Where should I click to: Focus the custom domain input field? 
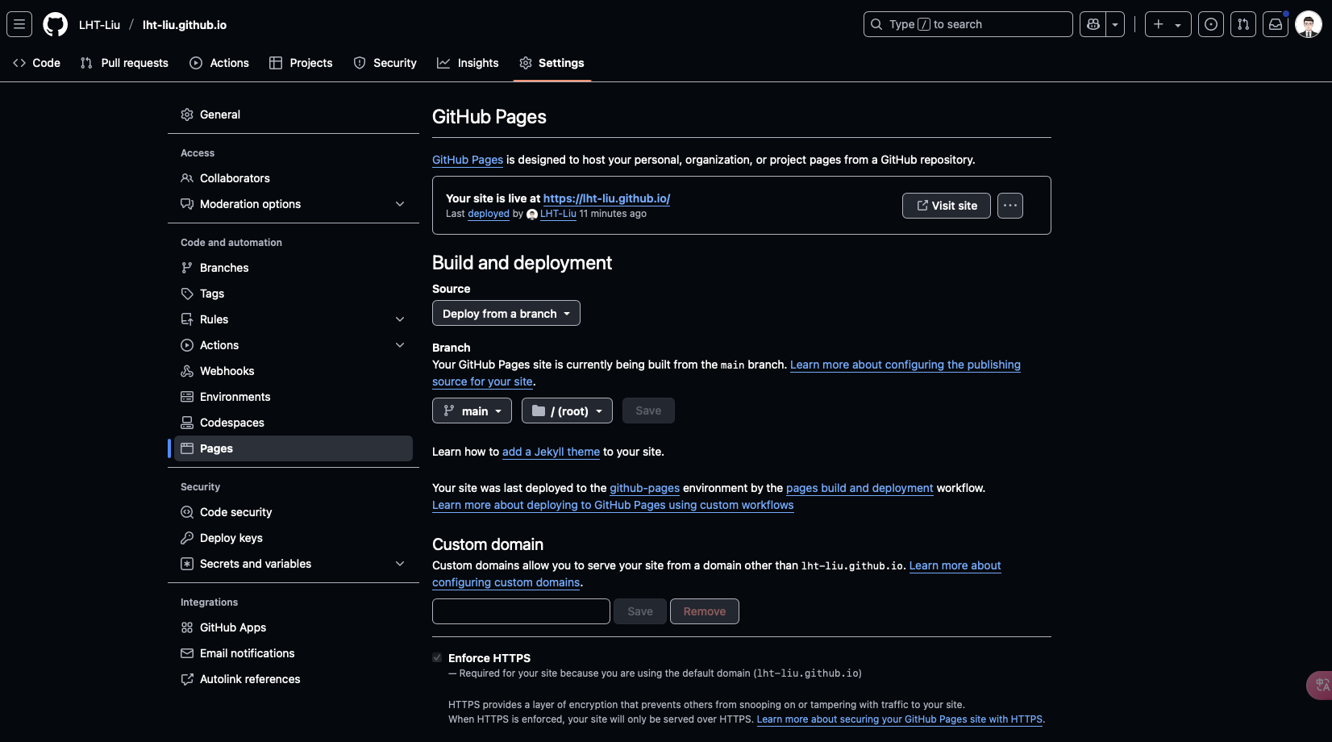521,611
